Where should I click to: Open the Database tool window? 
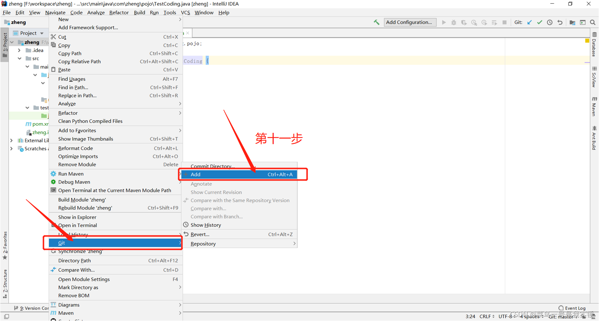click(x=594, y=44)
